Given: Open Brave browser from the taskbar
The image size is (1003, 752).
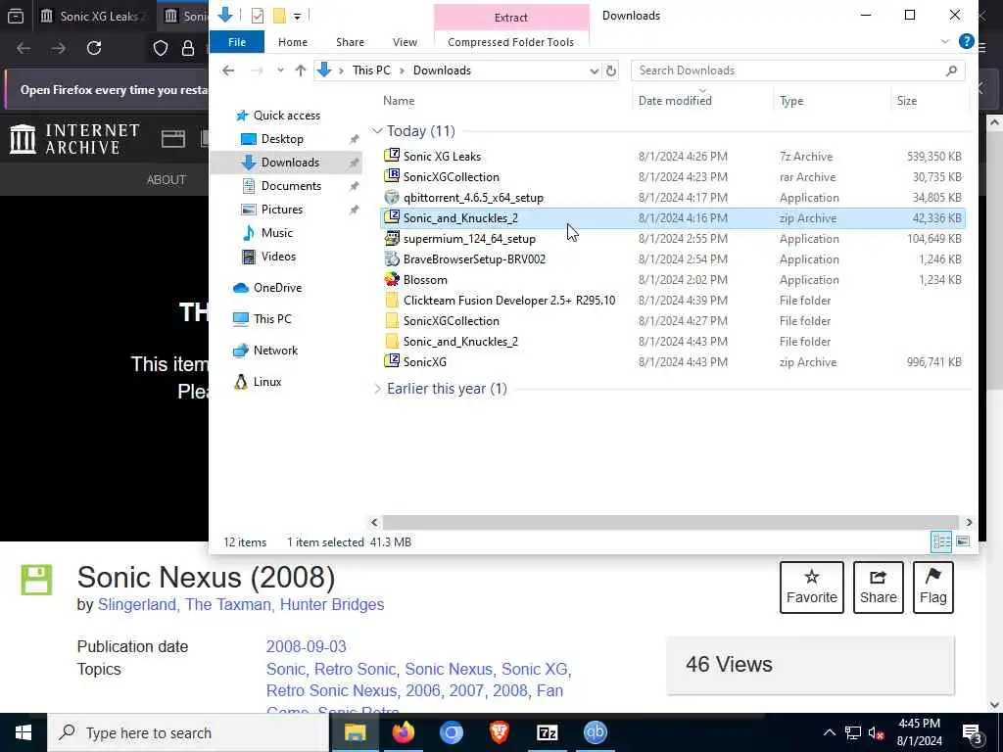Looking at the screenshot, I should coord(499,732).
